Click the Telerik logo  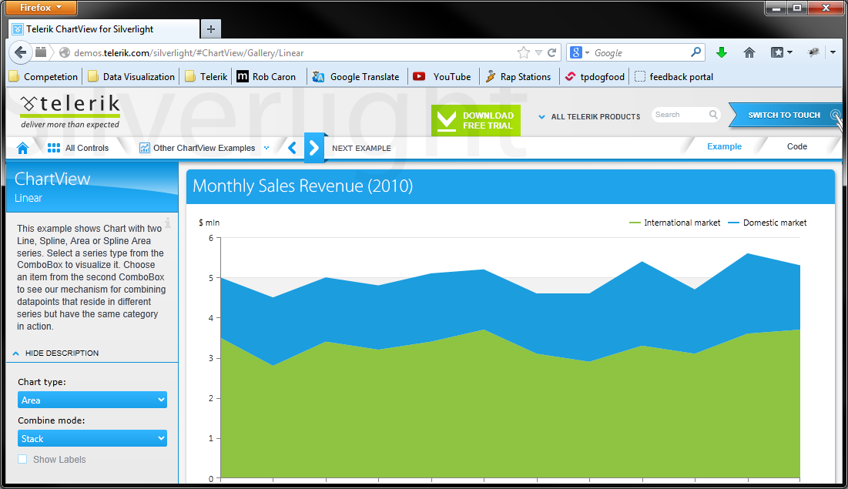70,112
